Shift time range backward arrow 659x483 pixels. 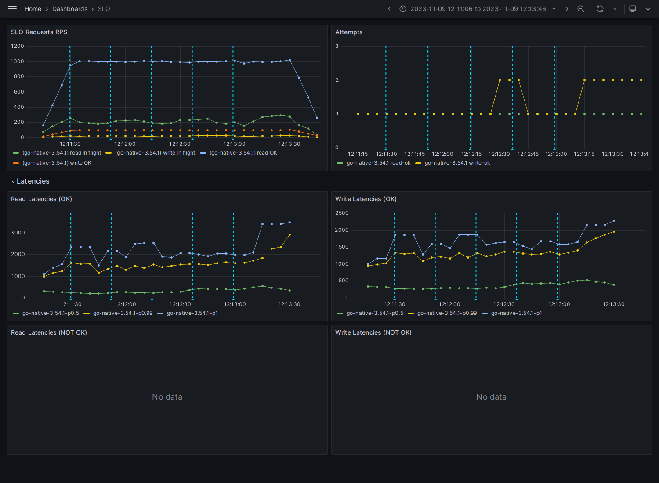pos(389,9)
